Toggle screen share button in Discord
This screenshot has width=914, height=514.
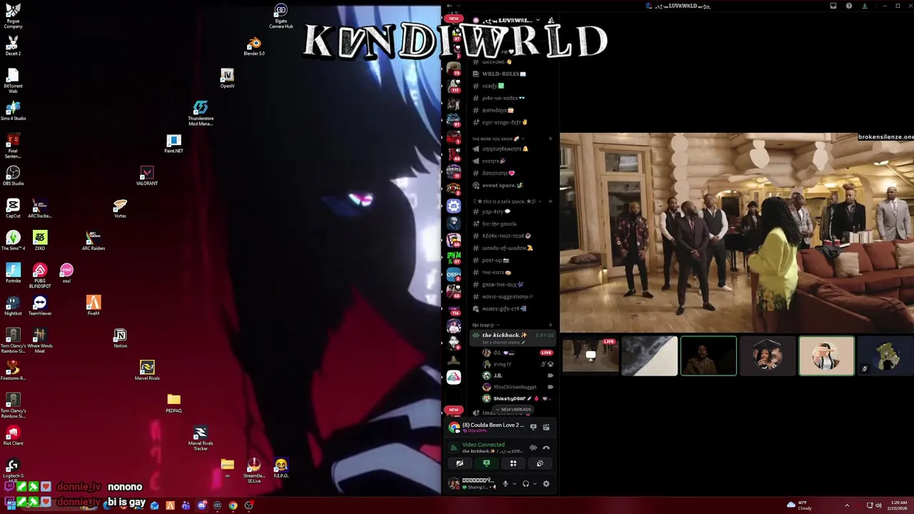point(486,463)
